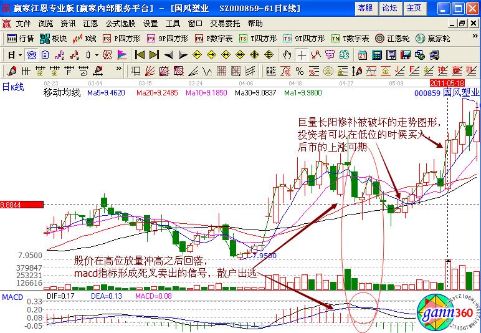Click the 论坛 forum button
The image size is (481, 333).
[389, 8]
